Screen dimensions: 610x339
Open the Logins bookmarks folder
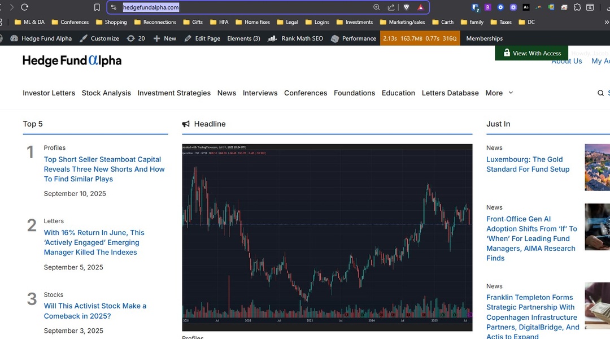[x=317, y=22]
